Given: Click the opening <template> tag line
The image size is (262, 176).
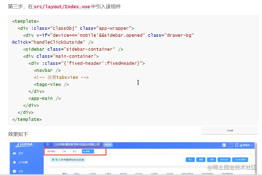Looking at the screenshot, I should click(x=26, y=21).
